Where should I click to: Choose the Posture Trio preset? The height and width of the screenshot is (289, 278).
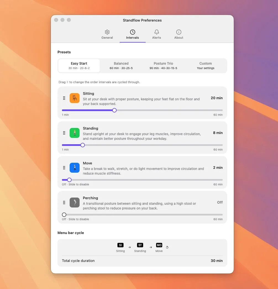click(x=163, y=65)
